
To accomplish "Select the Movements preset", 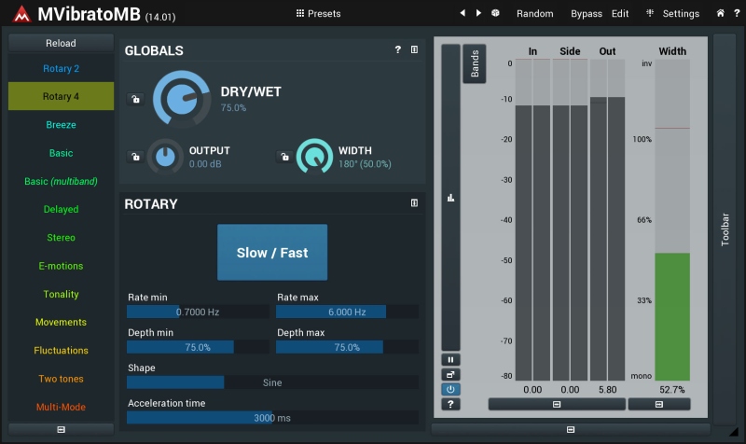I will pos(61,322).
